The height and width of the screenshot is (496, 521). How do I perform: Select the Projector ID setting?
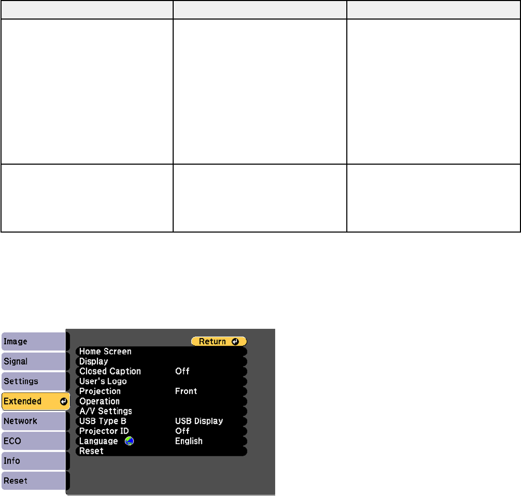pyautogui.click(x=161, y=431)
